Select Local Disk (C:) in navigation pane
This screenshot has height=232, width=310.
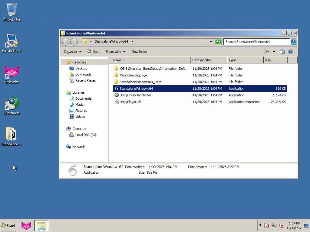(86, 135)
